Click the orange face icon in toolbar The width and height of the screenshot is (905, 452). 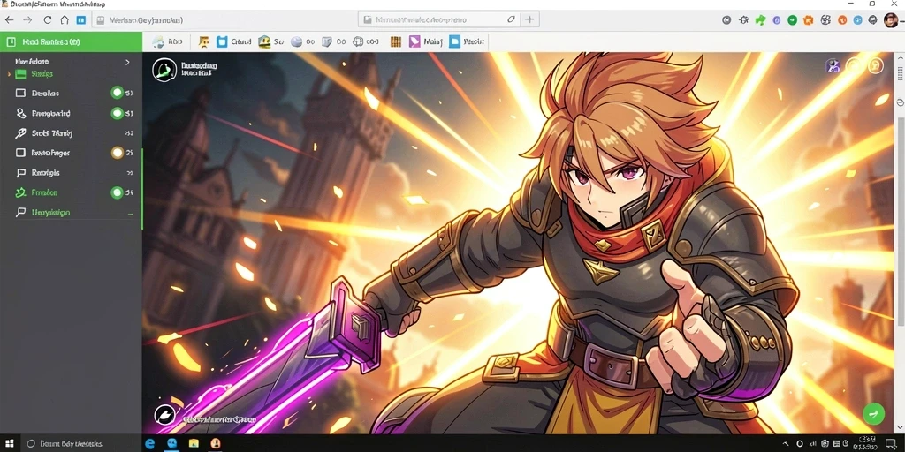pos(204,41)
